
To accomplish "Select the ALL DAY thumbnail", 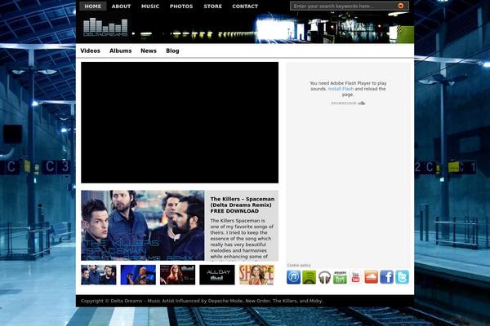I will (x=217, y=275).
